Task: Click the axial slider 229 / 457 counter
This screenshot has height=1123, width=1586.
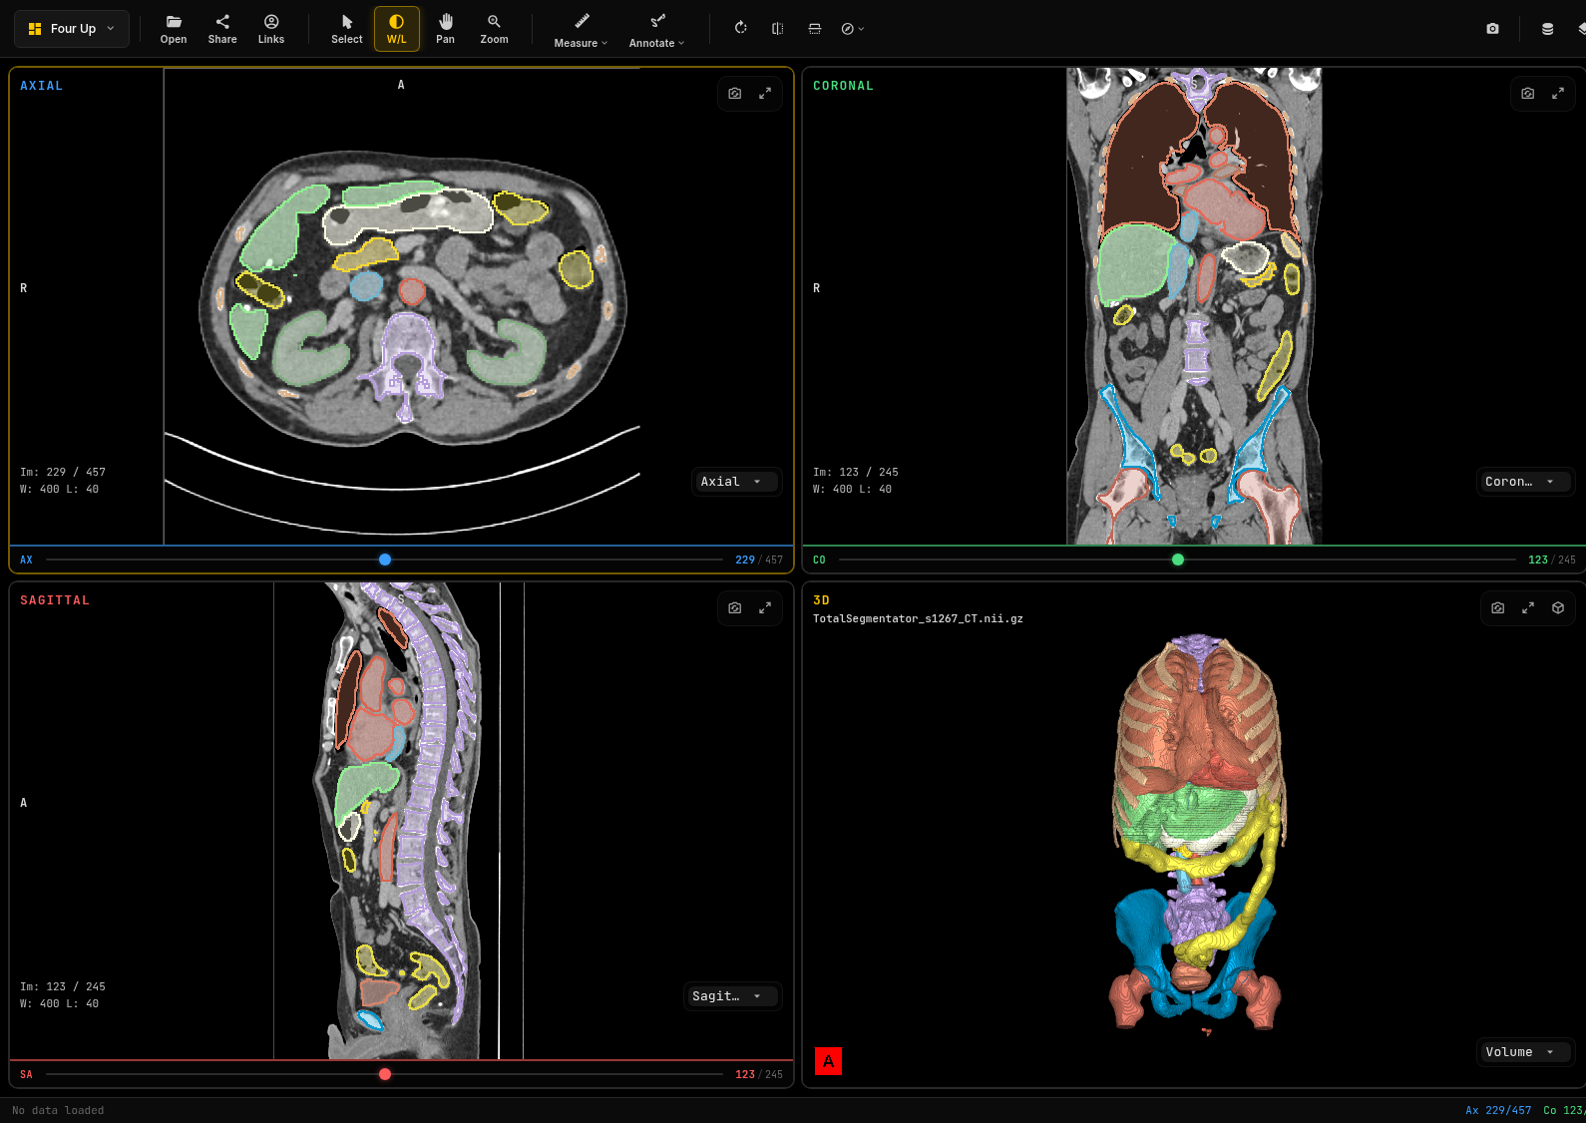Action: [x=759, y=561]
